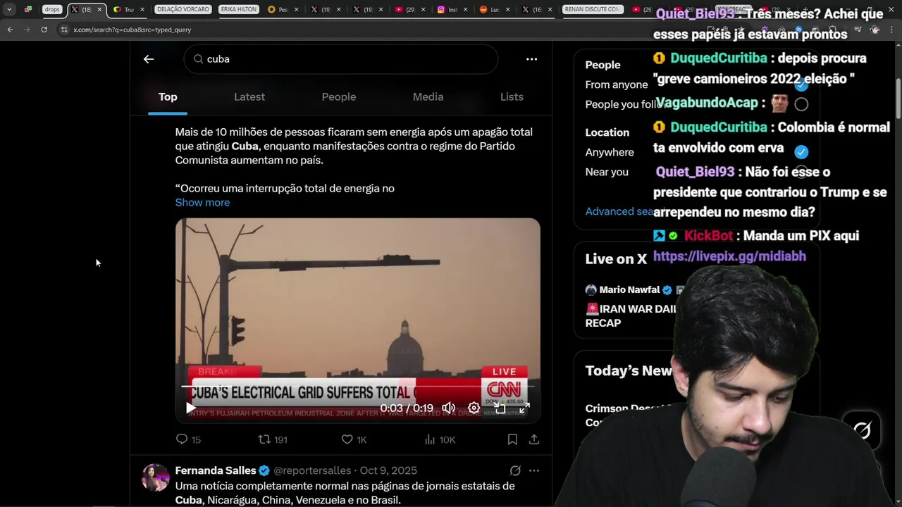Select the Media search tab
The height and width of the screenshot is (507, 902).
(428, 97)
